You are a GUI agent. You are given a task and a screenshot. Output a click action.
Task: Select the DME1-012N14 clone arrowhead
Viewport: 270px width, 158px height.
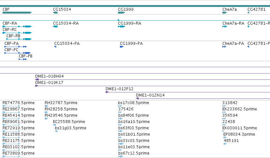tap(137, 98)
